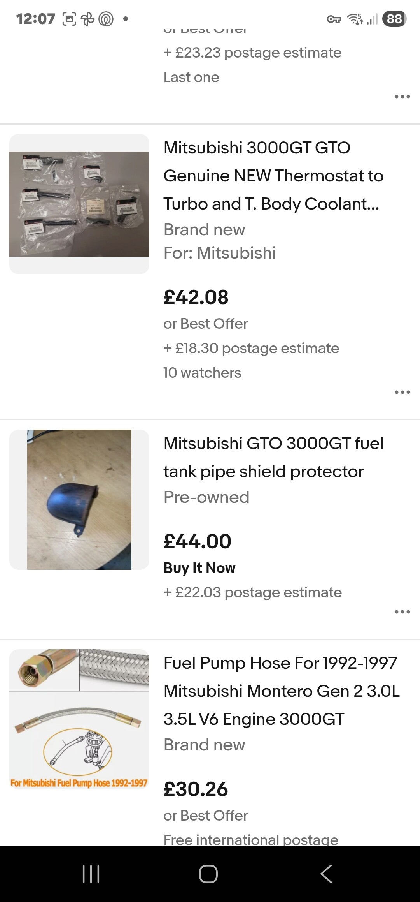Image resolution: width=420 pixels, height=902 pixels.
Task: Tap the battery indicator in status bar
Action: click(394, 19)
